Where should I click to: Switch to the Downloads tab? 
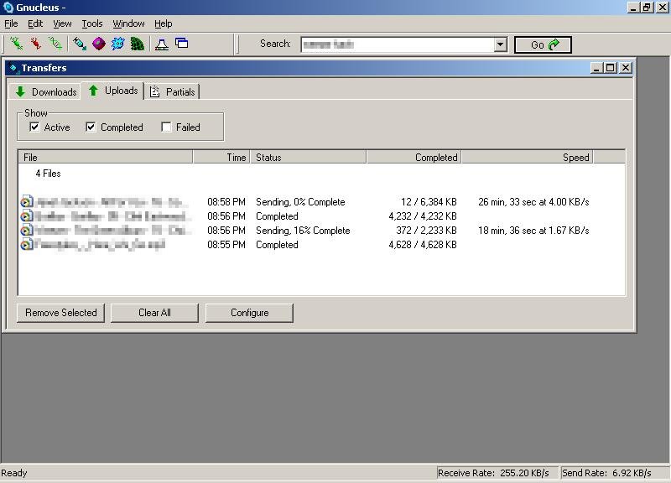tap(45, 91)
